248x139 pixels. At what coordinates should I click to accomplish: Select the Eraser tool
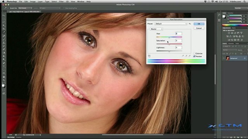pos(4,49)
